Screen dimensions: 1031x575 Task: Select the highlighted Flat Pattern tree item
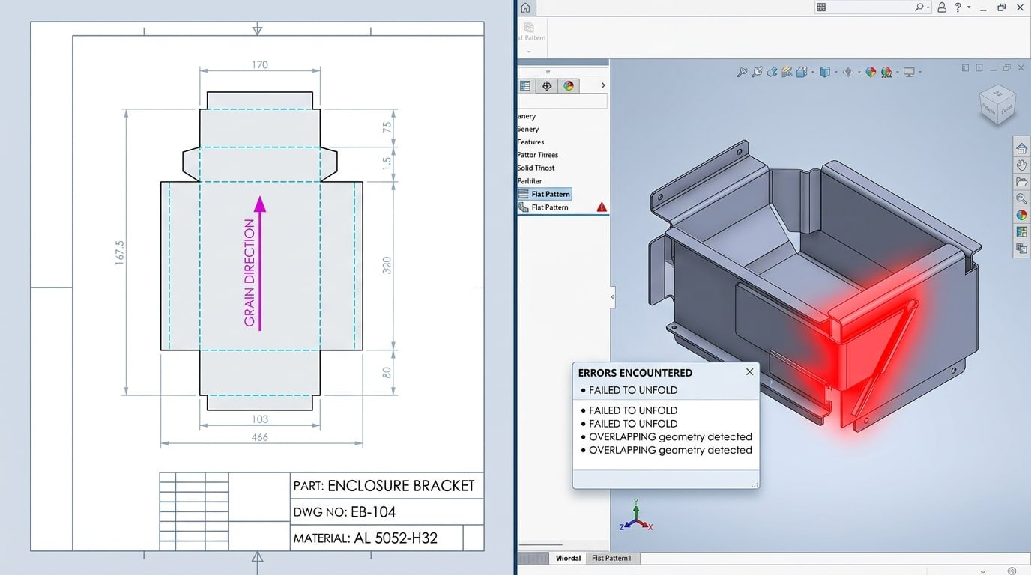click(x=549, y=193)
